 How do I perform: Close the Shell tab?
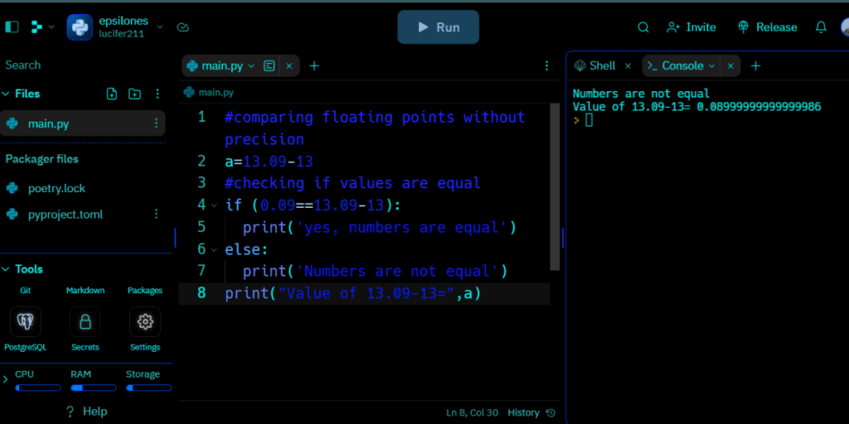tap(628, 66)
